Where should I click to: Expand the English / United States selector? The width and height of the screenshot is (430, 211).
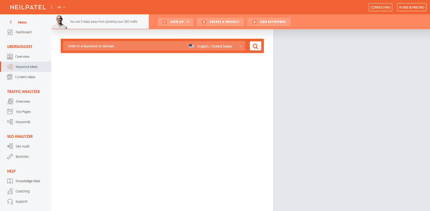[x=214, y=46]
